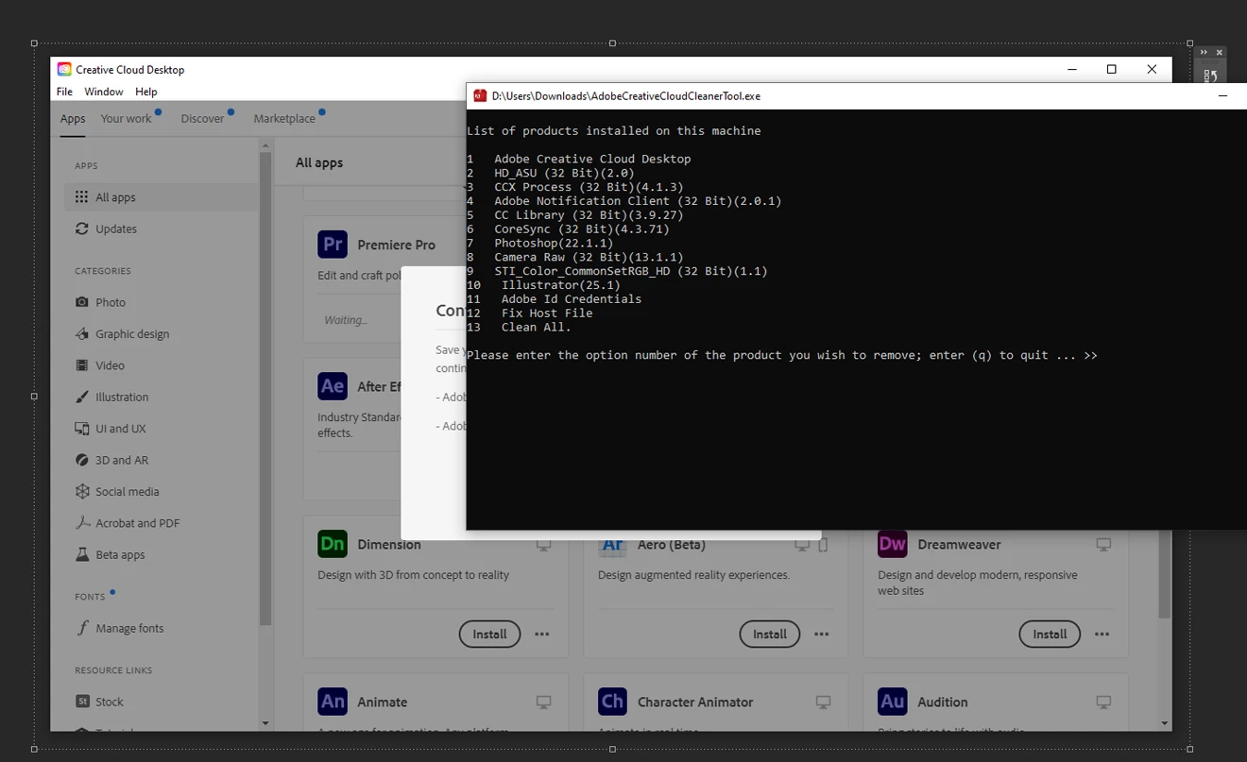Screen dimensions: 1247x762
Task: Switch to the Discover tab
Action: point(203,119)
